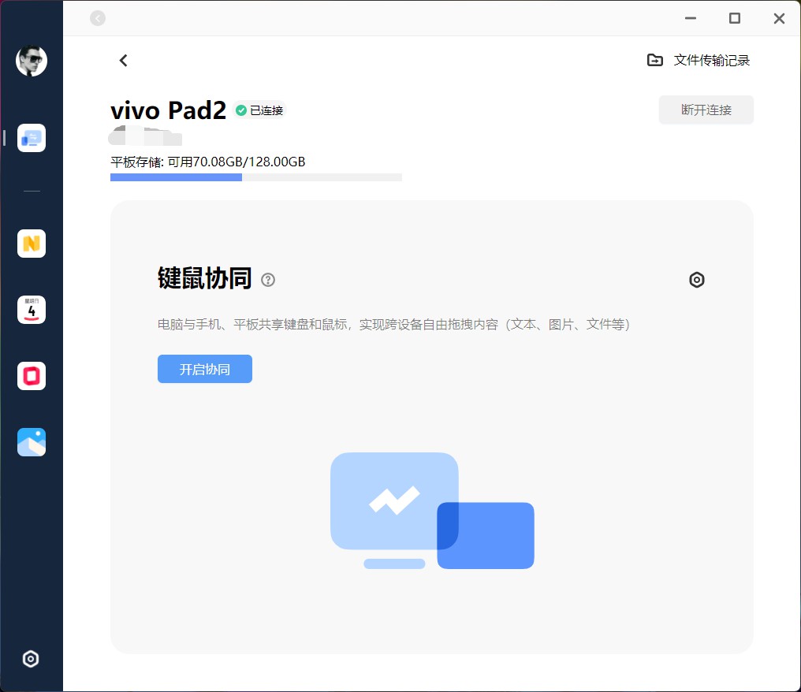Screen dimensions: 801x692
Task: Click the 断开连接 disconnect button
Action: click(706, 110)
